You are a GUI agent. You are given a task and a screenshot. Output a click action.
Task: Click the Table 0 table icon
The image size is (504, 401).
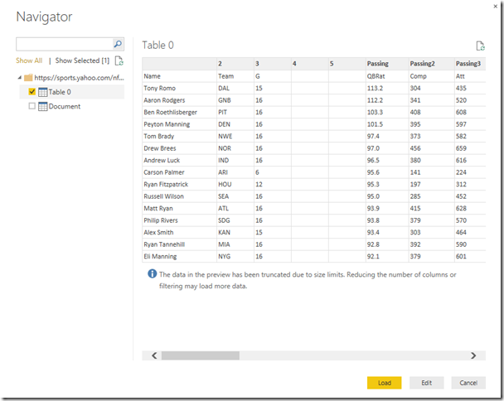point(41,92)
